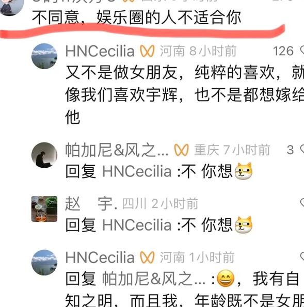
Task: Tap HNCecilia mention in 帕加尼's reply
Action: [137, 171]
